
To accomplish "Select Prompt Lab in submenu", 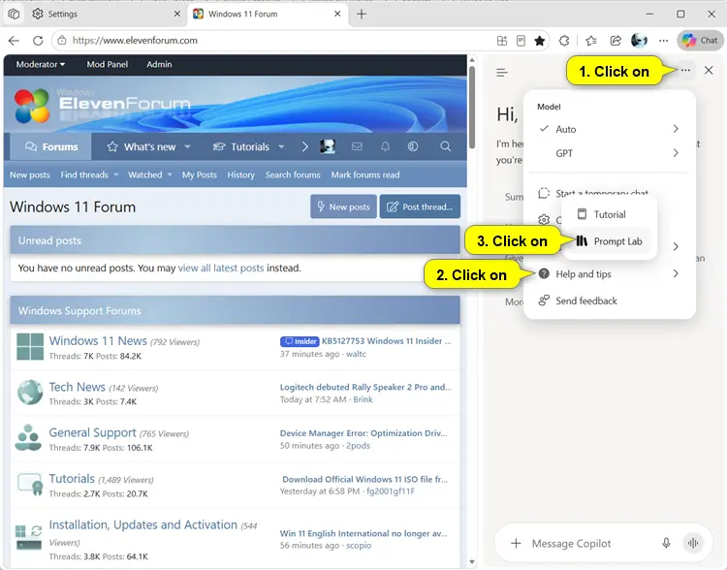I will (x=610, y=241).
